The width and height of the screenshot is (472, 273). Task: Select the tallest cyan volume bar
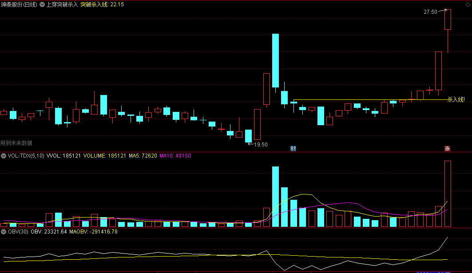click(275, 197)
